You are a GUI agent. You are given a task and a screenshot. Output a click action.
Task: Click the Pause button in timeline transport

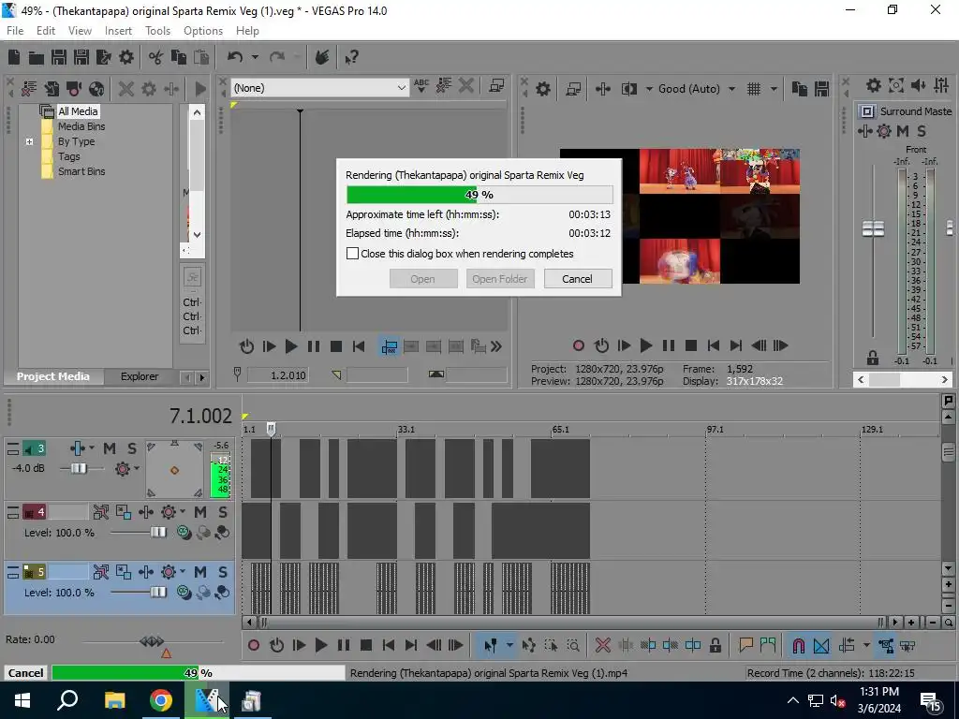(344, 645)
